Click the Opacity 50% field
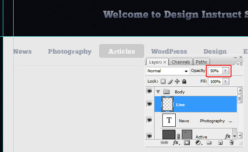Viewport: 248px width, 152px height. [215, 71]
